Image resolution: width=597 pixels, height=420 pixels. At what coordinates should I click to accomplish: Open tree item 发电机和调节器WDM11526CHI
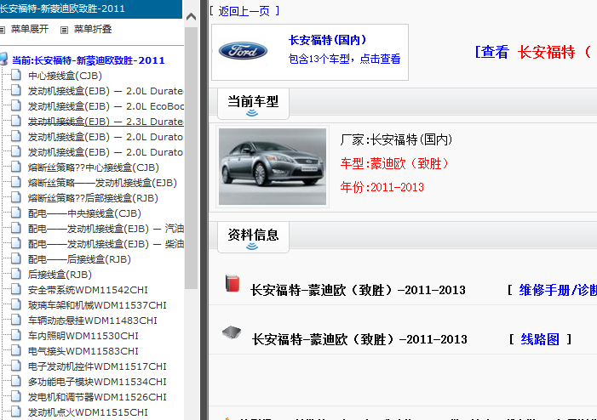pyautogui.click(x=97, y=397)
